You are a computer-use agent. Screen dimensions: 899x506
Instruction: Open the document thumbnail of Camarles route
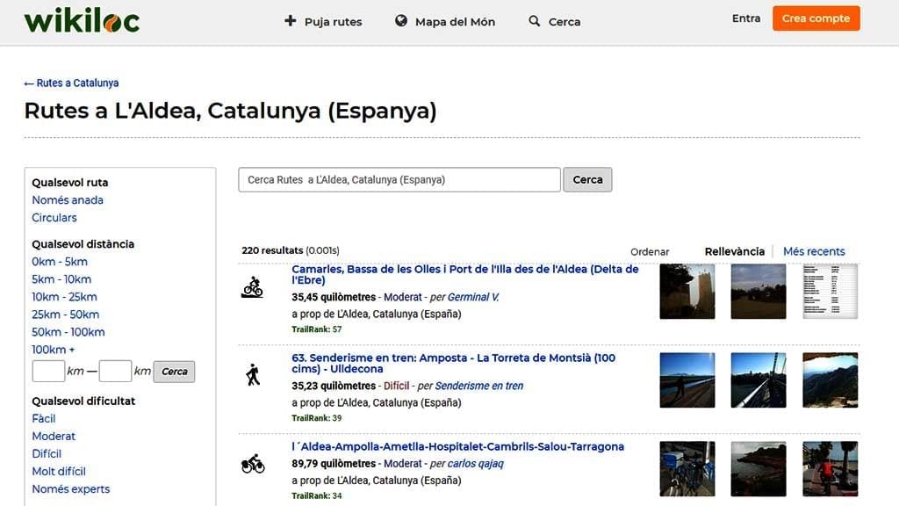pyautogui.click(x=830, y=292)
